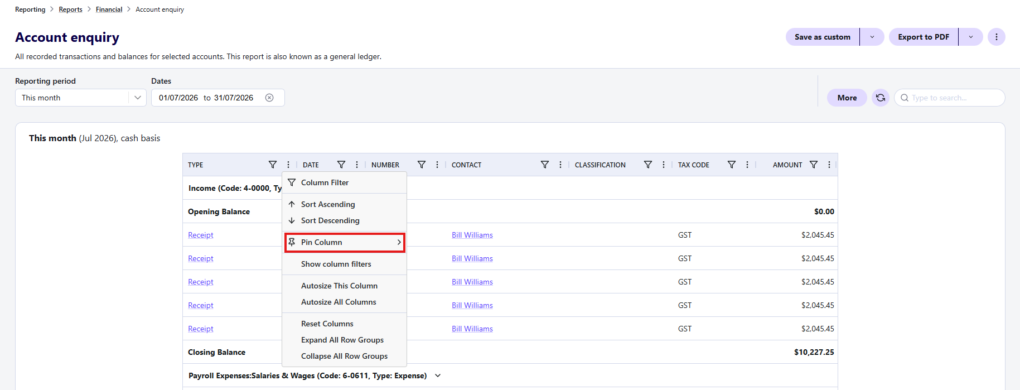Open TAX CODE column three-dot menu

[747, 165]
